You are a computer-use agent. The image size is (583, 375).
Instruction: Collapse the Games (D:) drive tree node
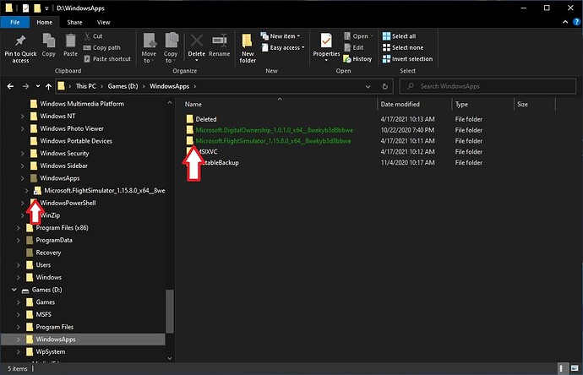tap(14, 290)
